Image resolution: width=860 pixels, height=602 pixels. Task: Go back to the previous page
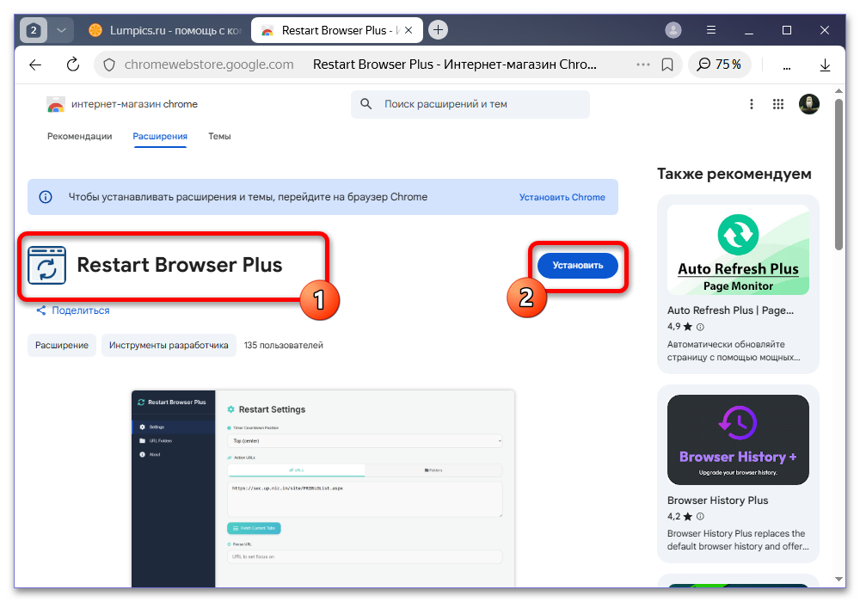pyautogui.click(x=35, y=64)
